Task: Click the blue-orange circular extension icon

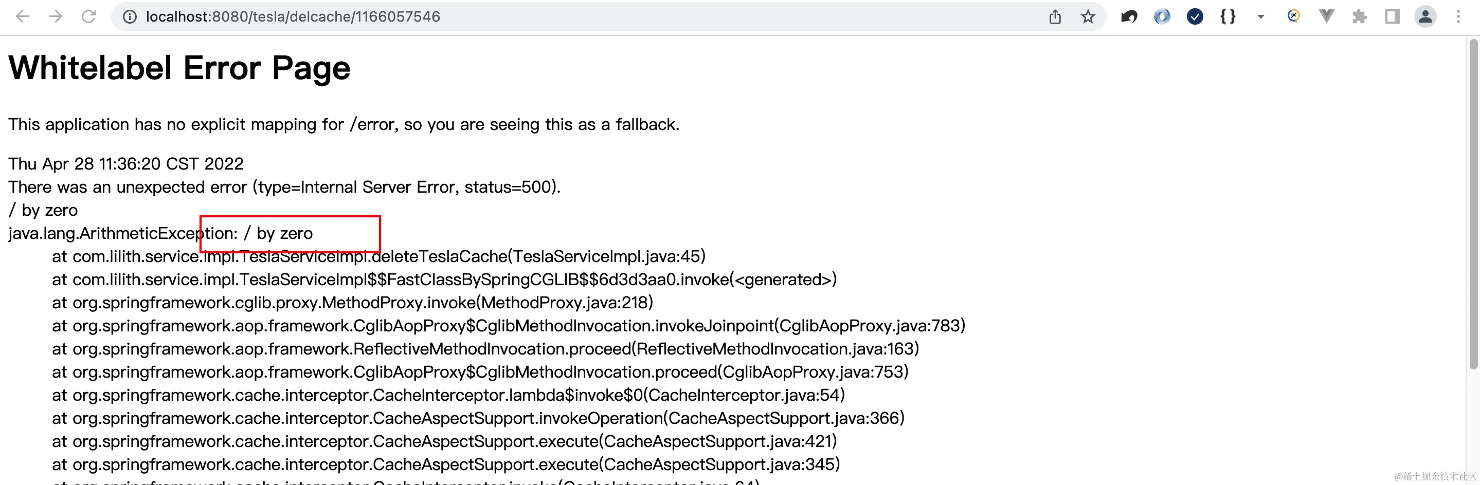Action: tap(1293, 16)
